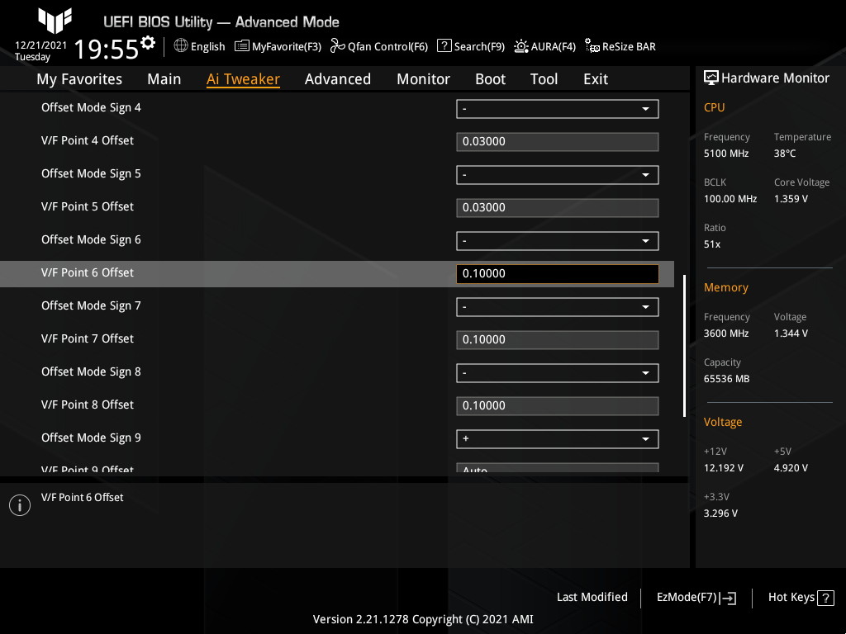Edit V/F Point 8 Offset field
The image size is (846, 634).
point(558,406)
